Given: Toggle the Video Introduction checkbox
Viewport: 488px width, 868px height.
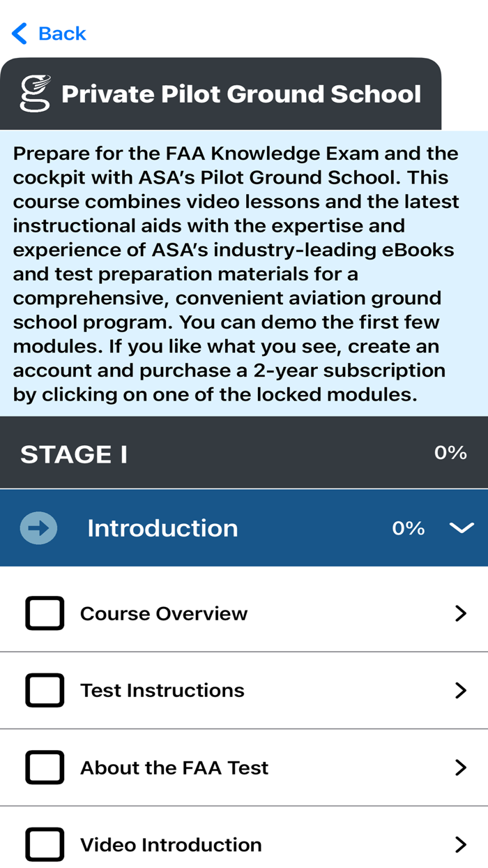Looking at the screenshot, I should [x=45, y=844].
